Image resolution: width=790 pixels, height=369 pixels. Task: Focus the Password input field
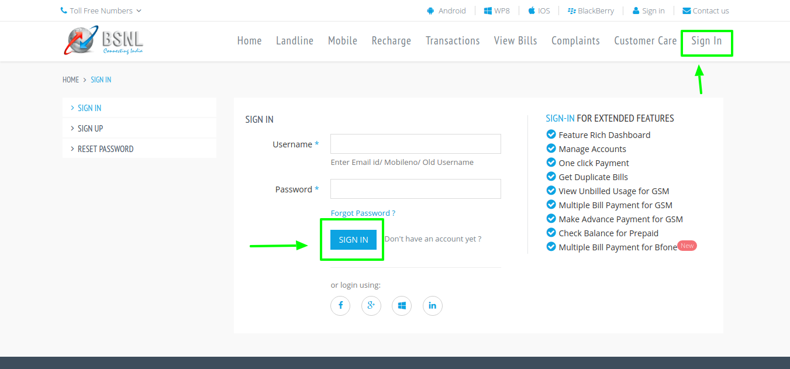pyautogui.click(x=416, y=189)
